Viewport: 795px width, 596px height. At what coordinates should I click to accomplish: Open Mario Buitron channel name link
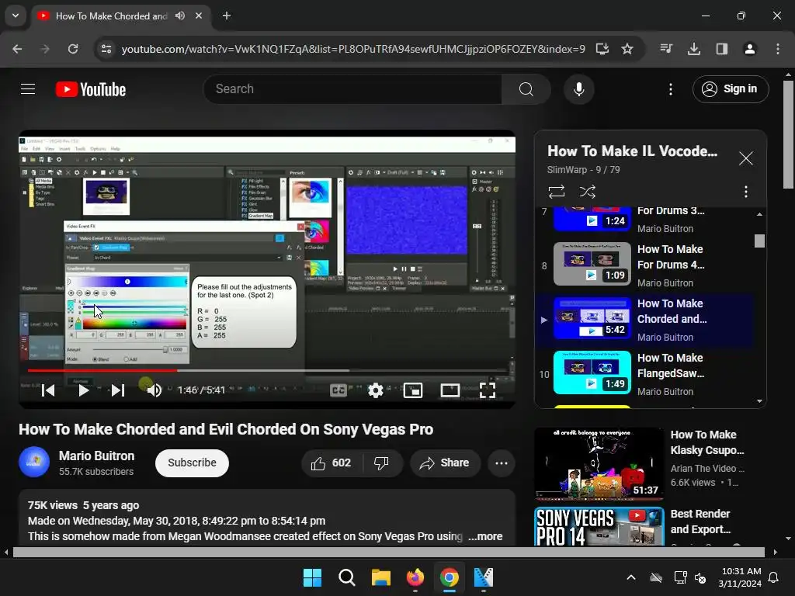click(x=96, y=456)
